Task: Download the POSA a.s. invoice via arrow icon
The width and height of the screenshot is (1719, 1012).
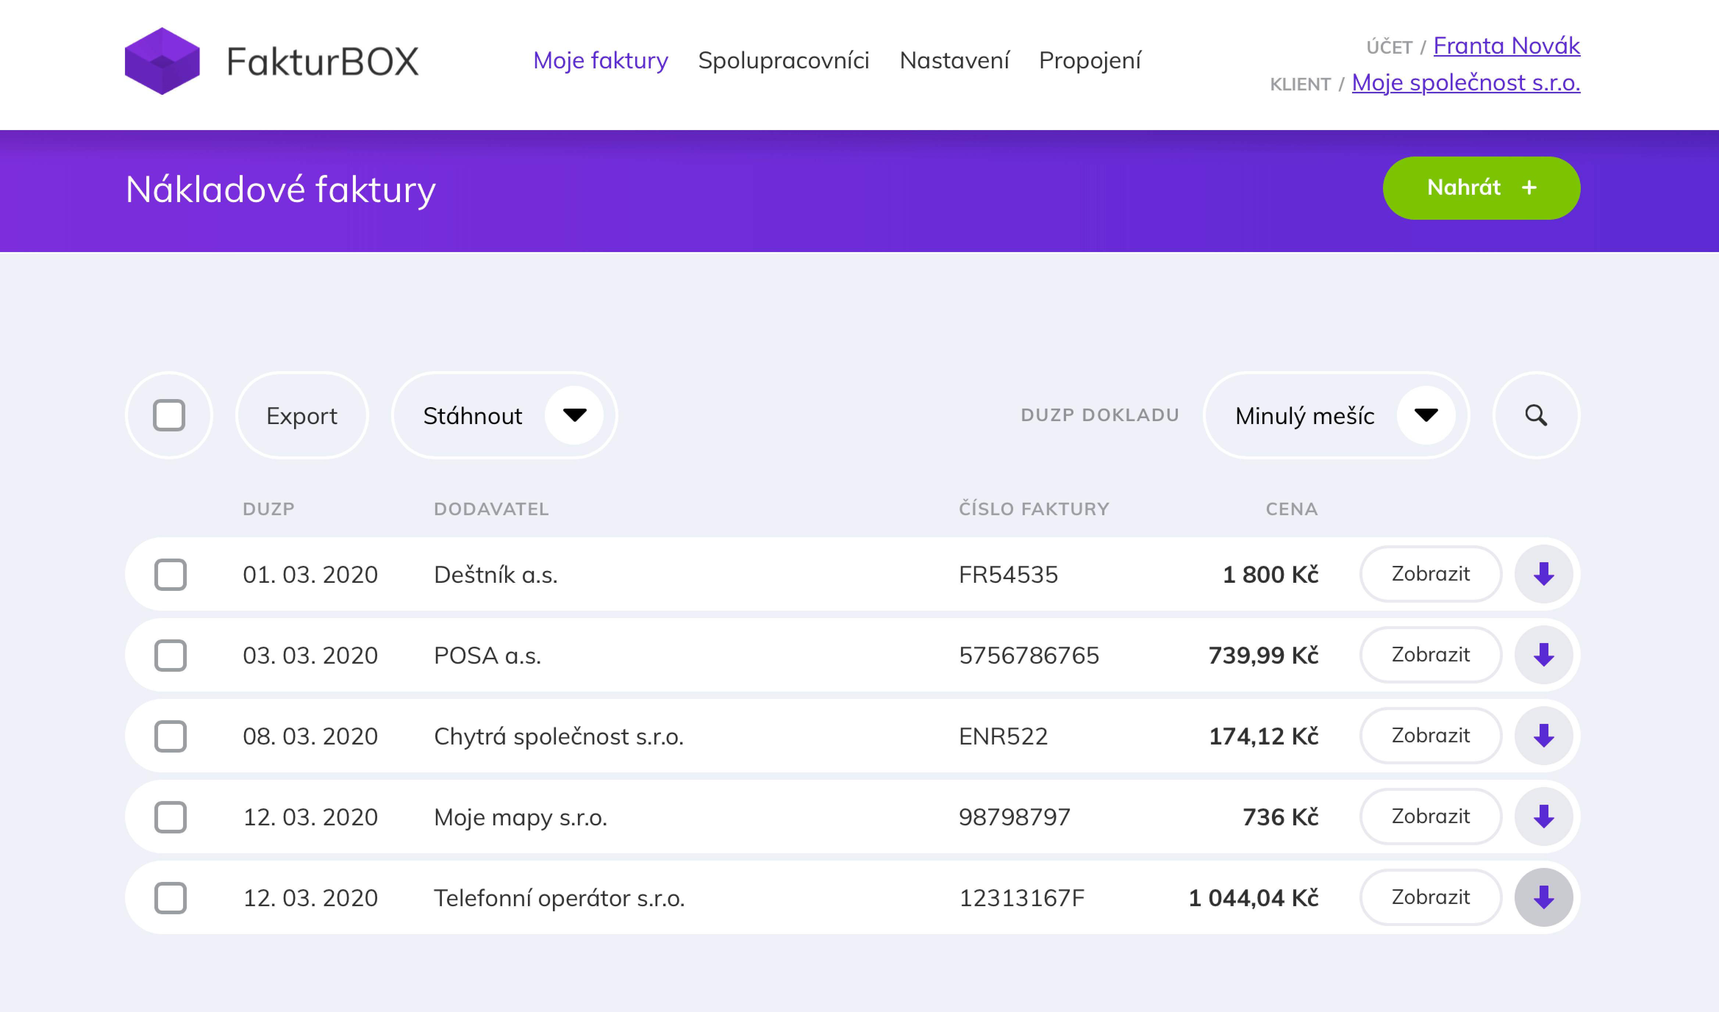Action: [x=1544, y=655]
